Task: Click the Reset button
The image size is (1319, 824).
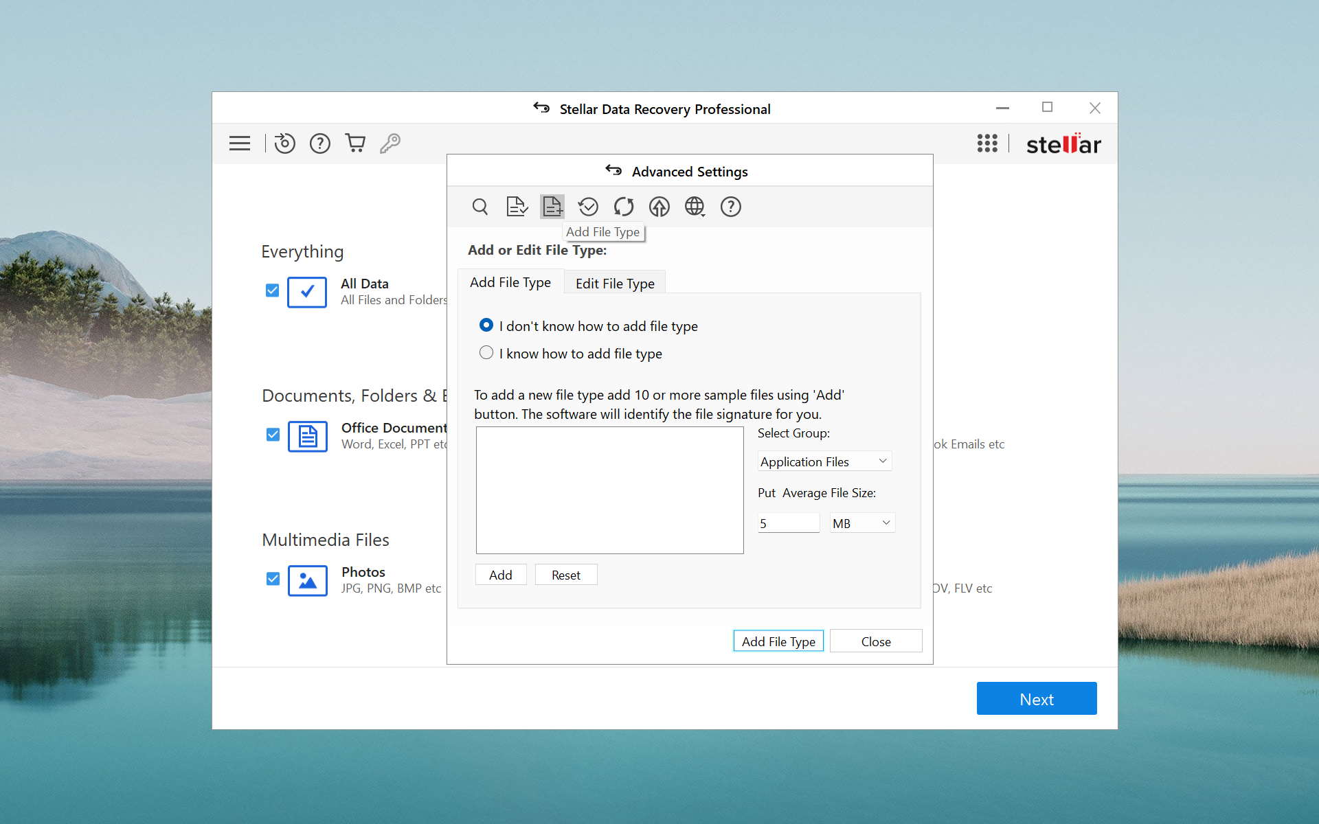Action: click(x=566, y=575)
